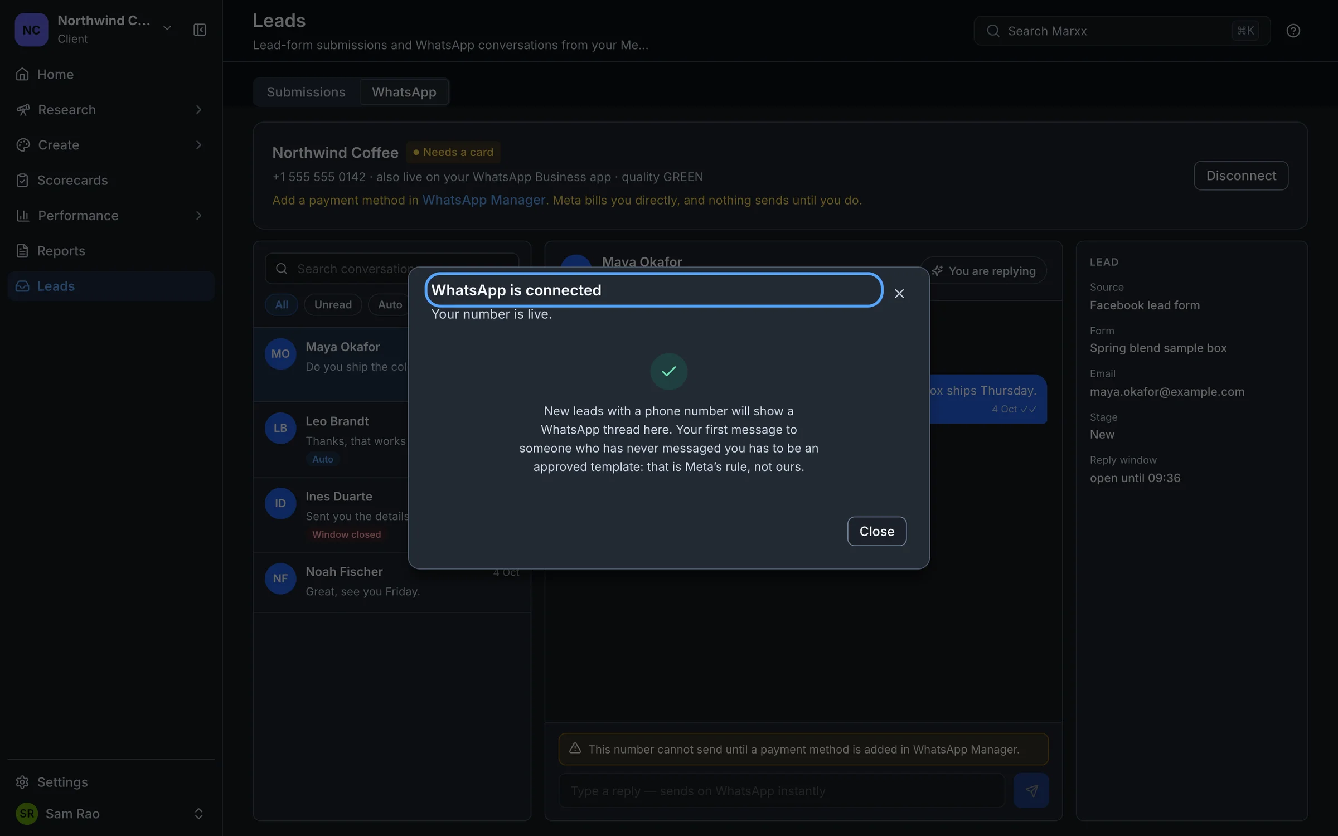Select the All conversation filter
Image resolution: width=1338 pixels, height=836 pixels.
coord(282,304)
